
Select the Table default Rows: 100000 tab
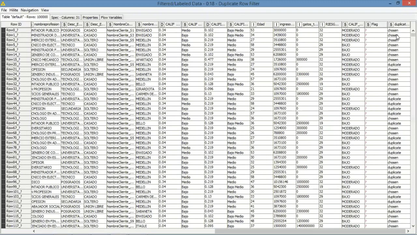click(x=25, y=17)
